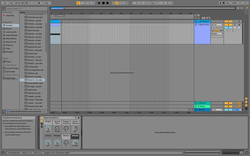Save the Glass Cave Mirror preset with disk icon

pos(79,118)
